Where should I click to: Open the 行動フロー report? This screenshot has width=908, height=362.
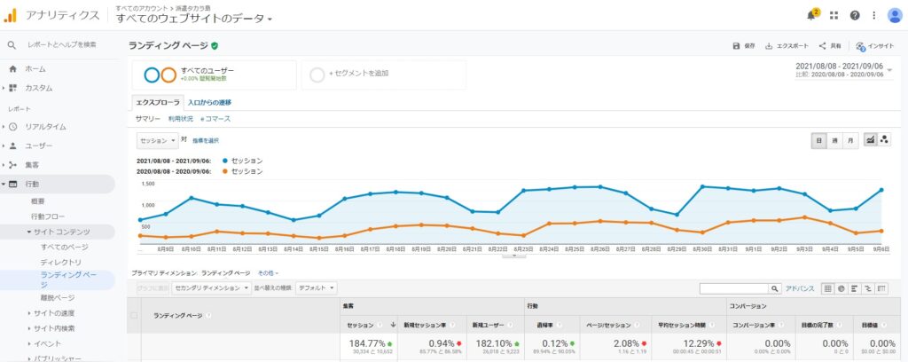coord(48,216)
